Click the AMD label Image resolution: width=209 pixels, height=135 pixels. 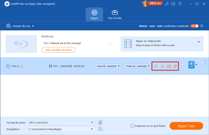(160, 26)
